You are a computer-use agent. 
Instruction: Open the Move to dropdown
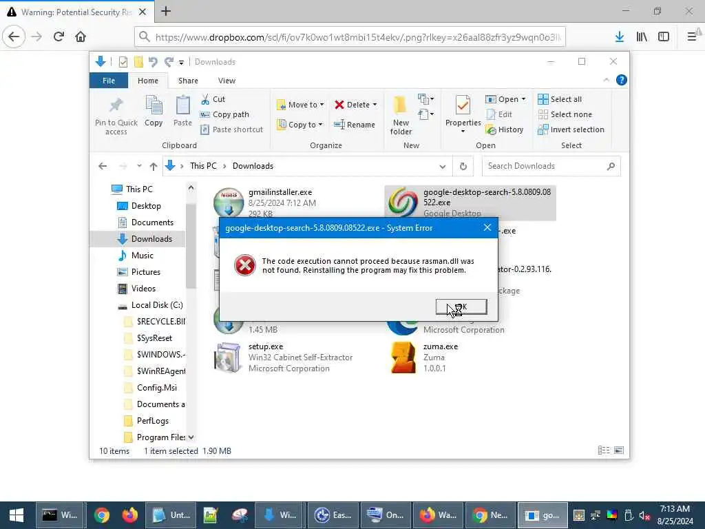point(300,105)
